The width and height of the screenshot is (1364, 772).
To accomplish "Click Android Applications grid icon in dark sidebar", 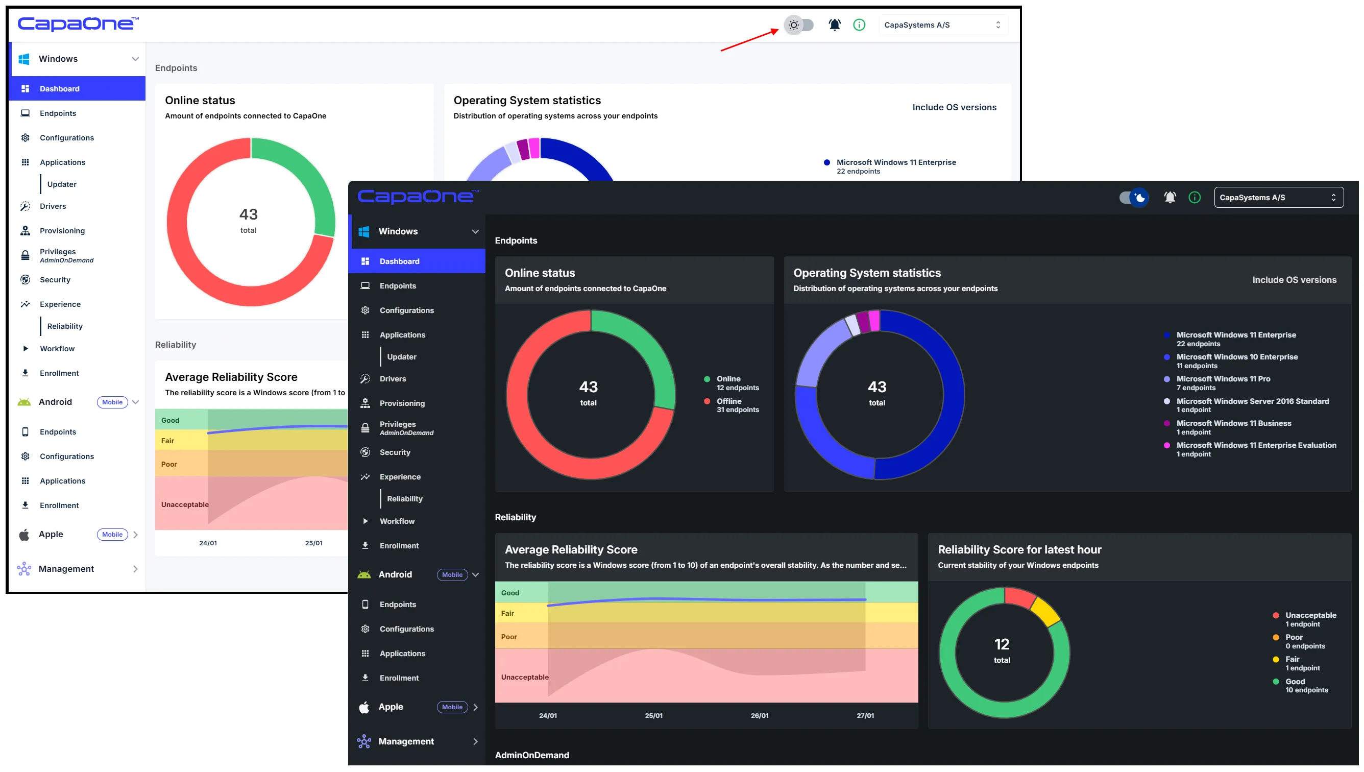I will point(364,653).
